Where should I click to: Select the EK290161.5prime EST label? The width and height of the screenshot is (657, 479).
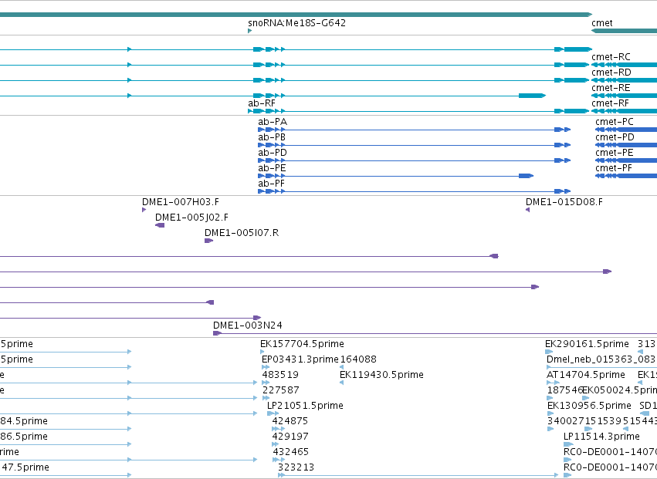[x=587, y=344]
